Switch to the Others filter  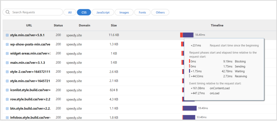160,12
